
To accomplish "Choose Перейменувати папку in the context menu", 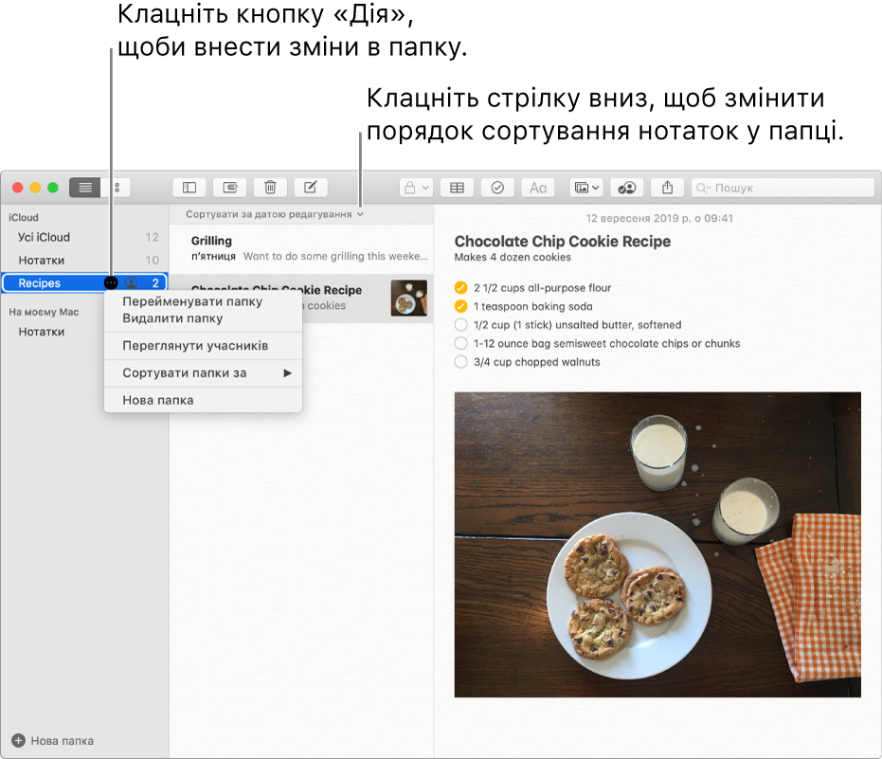I will [192, 301].
